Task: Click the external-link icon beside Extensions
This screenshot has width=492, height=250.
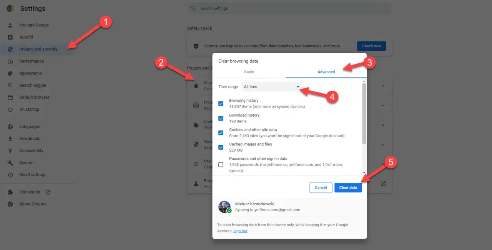Action: point(48,192)
